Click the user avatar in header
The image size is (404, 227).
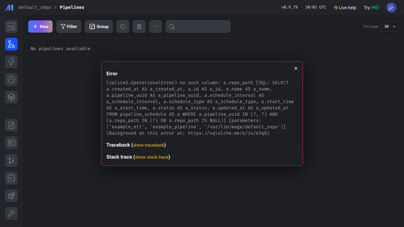(x=391, y=8)
